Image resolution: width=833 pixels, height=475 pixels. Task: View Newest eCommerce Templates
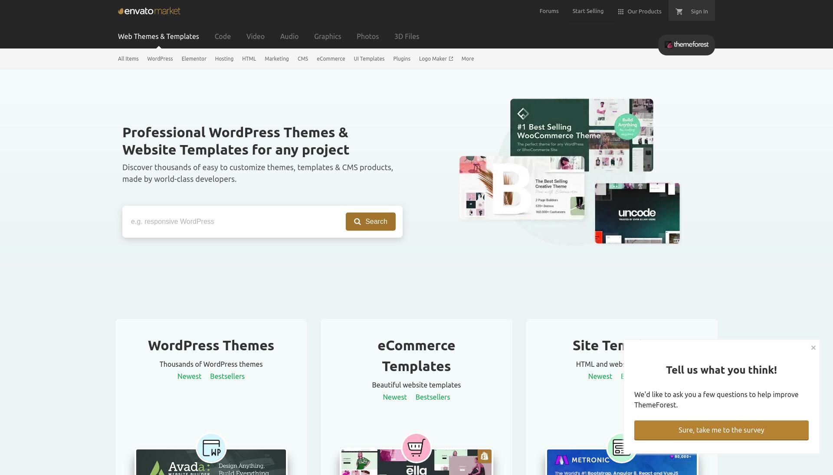coord(395,397)
